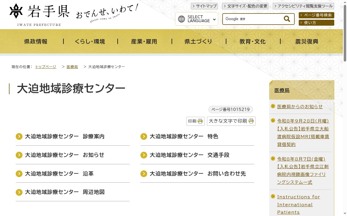Open 医療局からのお知らせ sidebar link
347x216 pixels.
pyautogui.click(x=300, y=107)
